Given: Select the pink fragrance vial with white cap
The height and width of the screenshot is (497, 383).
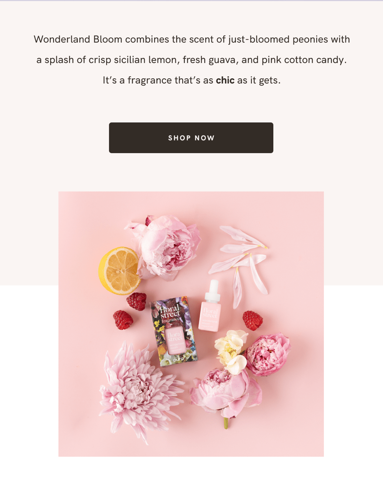Looking at the screenshot, I should (210, 306).
